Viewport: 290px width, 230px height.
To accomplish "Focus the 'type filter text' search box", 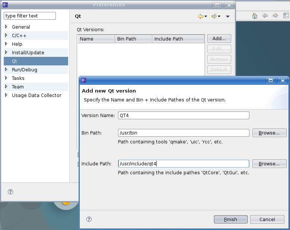I will [x=29, y=16].
